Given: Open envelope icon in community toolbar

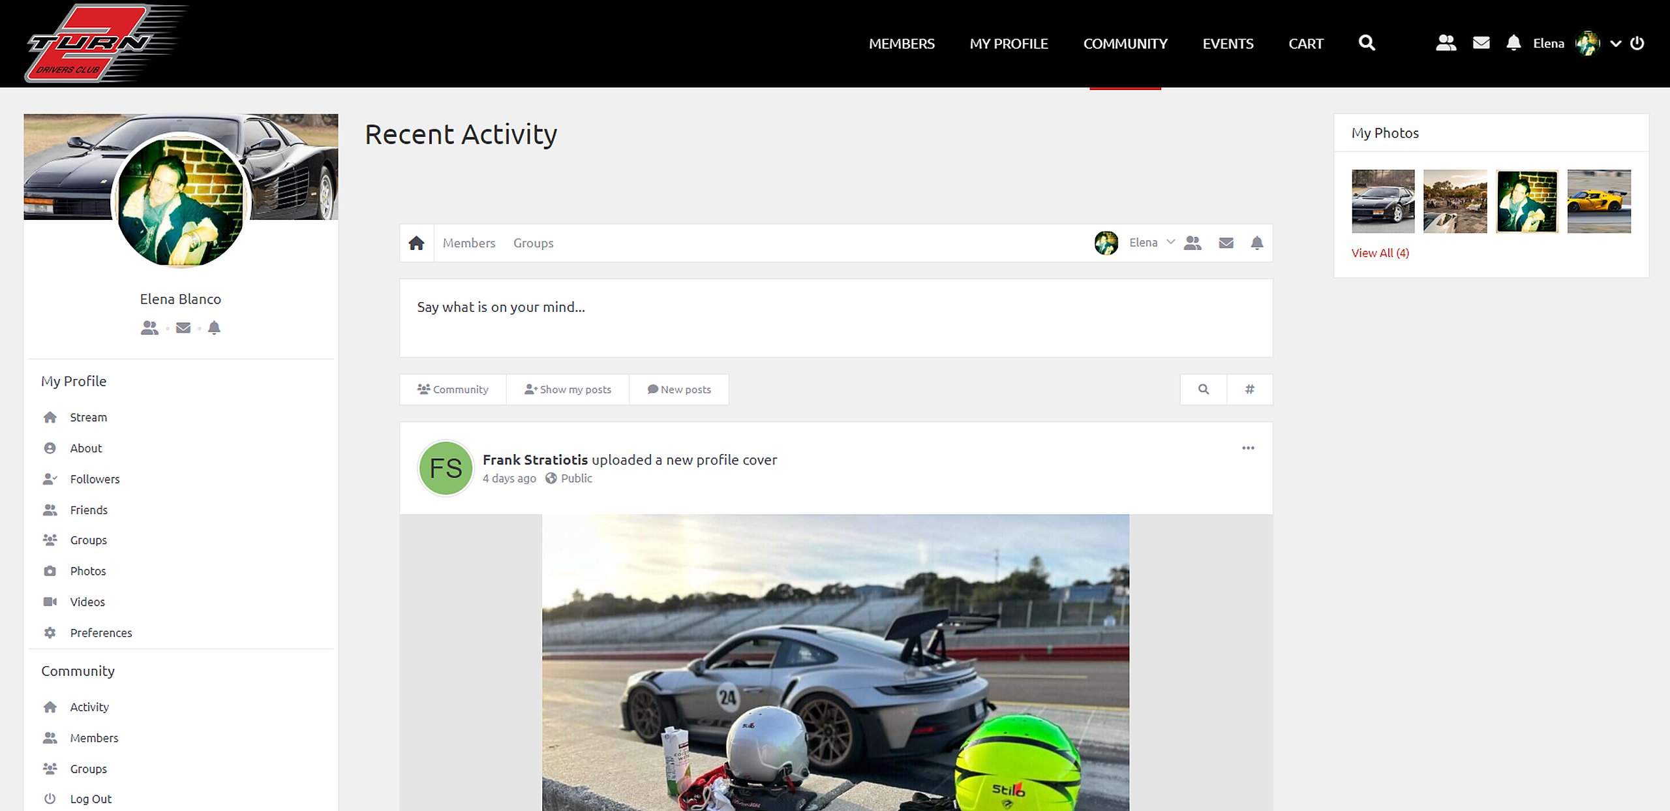Looking at the screenshot, I should [x=1226, y=243].
